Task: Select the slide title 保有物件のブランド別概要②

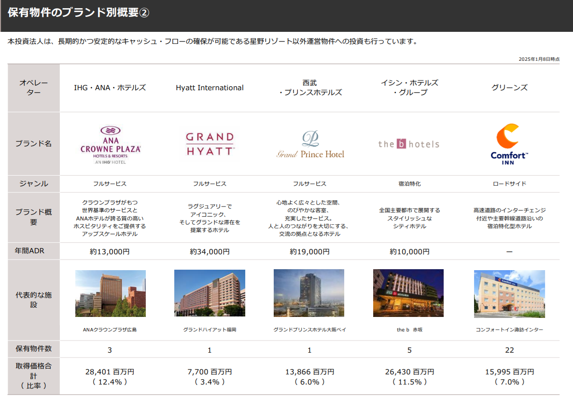Action: [x=78, y=13]
